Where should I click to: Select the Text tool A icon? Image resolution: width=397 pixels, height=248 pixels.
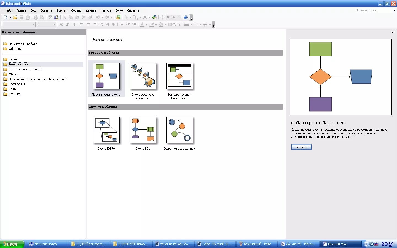tap(145, 17)
